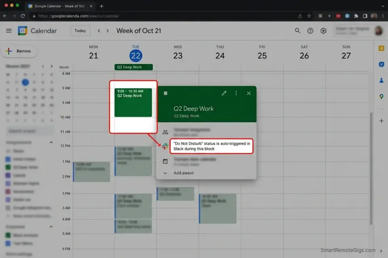The width and height of the screenshot is (388, 258).
Task: Open the Google account profile picture
Action: pos(378,31)
